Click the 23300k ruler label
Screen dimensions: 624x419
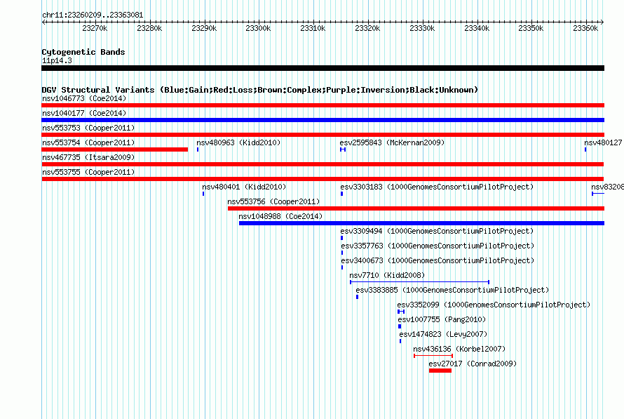[258, 28]
